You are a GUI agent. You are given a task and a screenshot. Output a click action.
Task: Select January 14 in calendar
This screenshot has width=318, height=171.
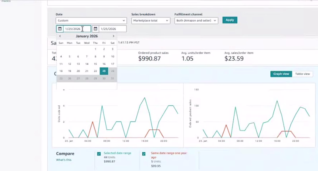click(x=87, y=64)
